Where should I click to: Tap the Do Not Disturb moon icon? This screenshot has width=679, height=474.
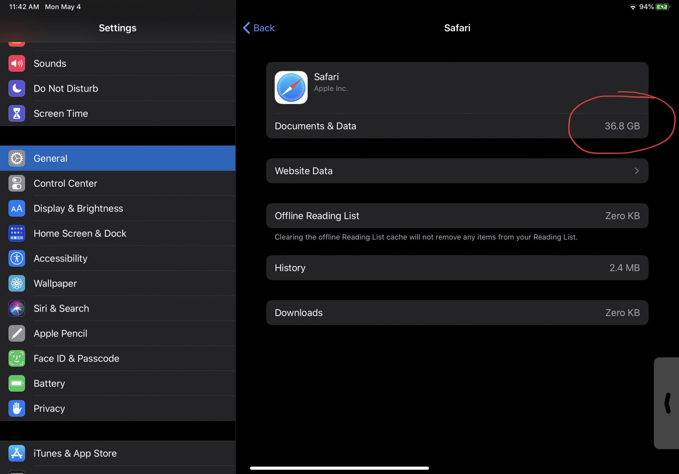[17, 89]
